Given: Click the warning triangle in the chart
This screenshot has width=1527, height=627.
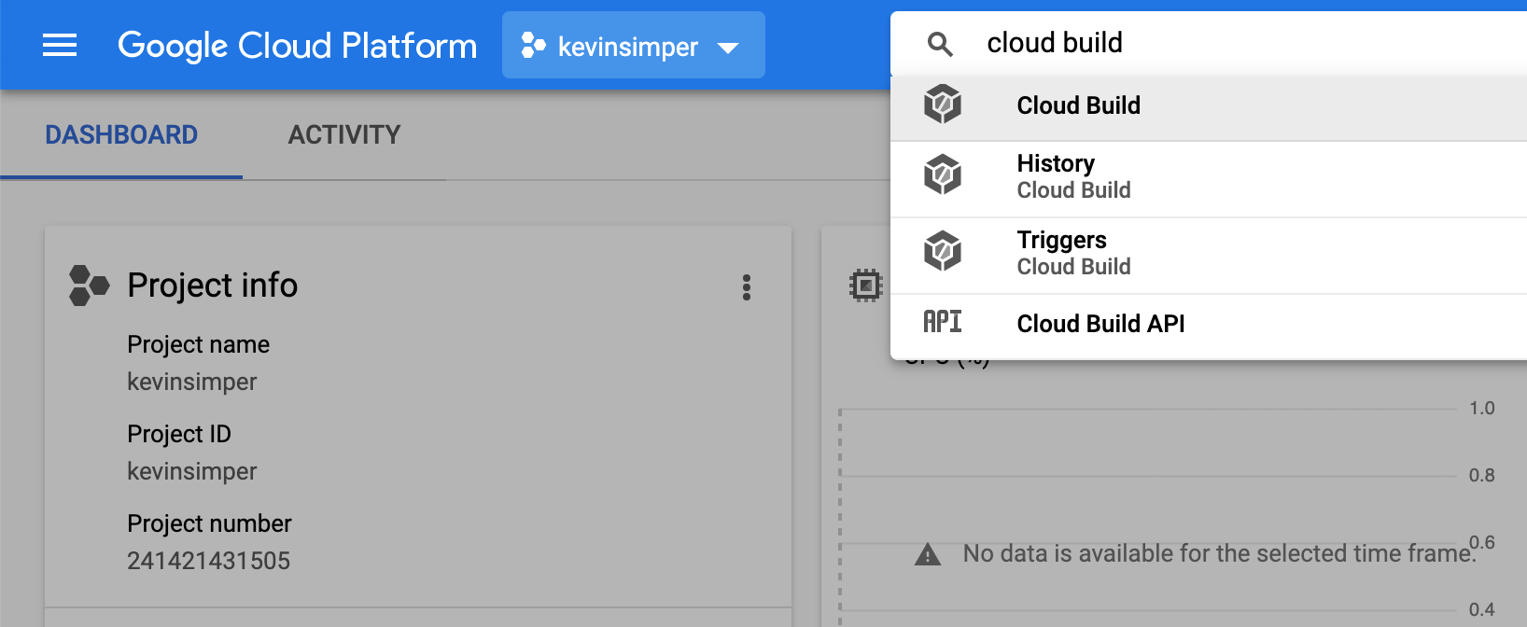Looking at the screenshot, I should tap(928, 555).
